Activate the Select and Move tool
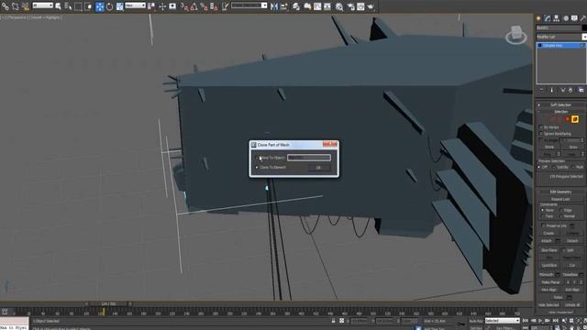Image resolution: width=587 pixels, height=330 pixels. (x=100, y=6)
